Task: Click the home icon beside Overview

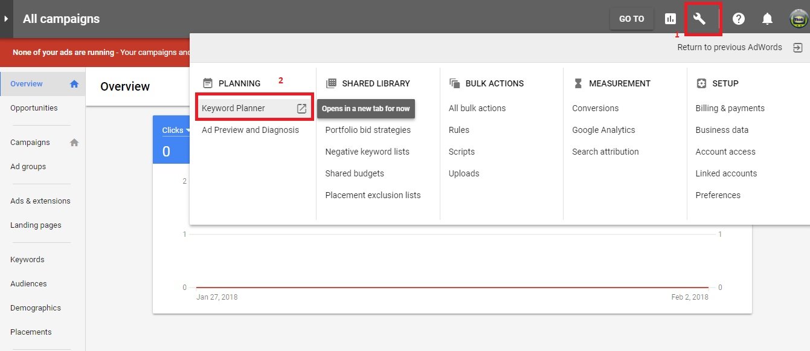Action: pyautogui.click(x=74, y=83)
